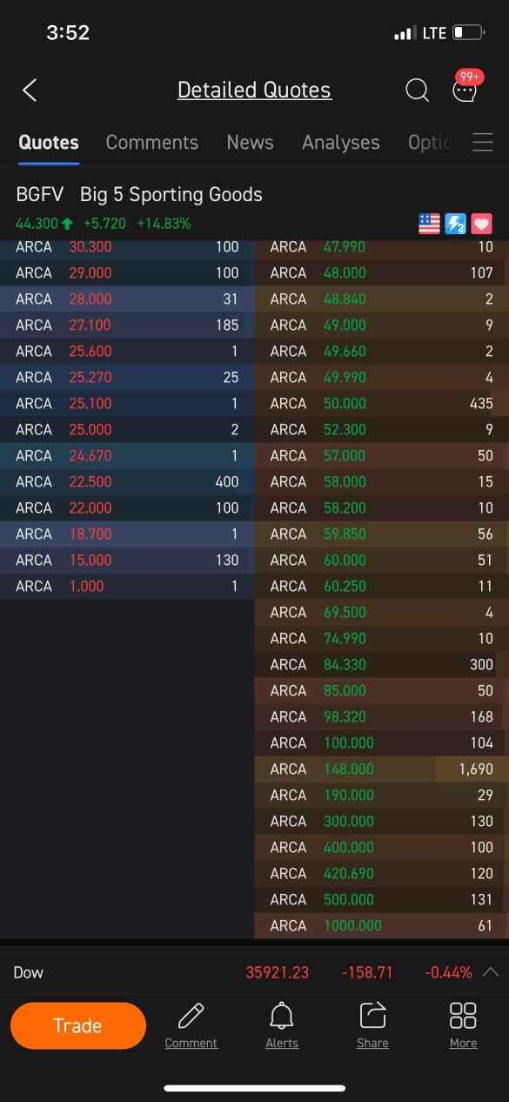Tap the Detailed Quotes title link

pos(254,90)
